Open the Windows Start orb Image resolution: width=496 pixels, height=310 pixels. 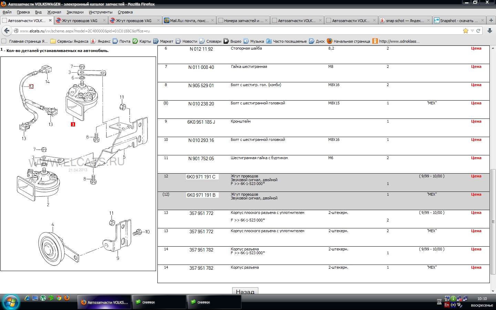pos(10,302)
